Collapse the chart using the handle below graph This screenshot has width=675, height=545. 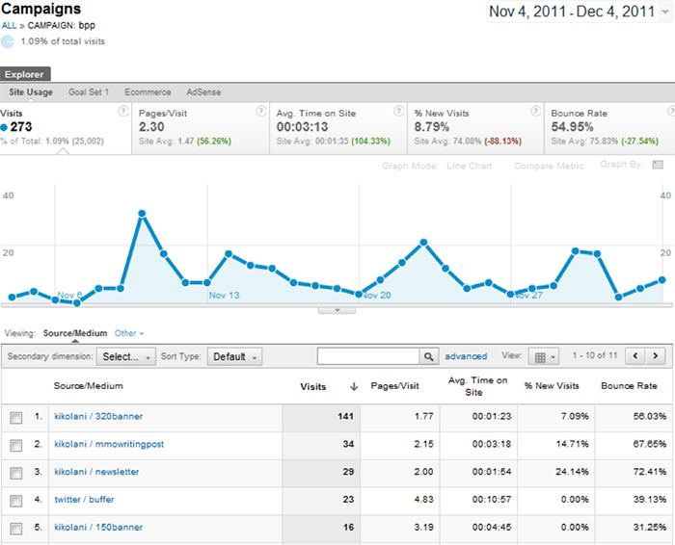click(337, 310)
